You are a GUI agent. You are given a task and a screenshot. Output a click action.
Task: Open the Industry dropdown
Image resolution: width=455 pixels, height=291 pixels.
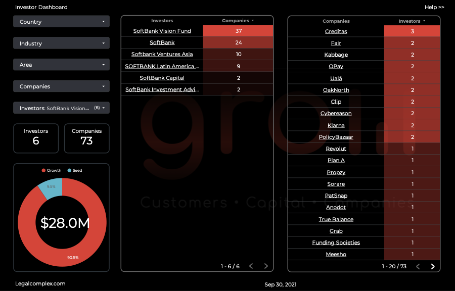click(x=61, y=43)
